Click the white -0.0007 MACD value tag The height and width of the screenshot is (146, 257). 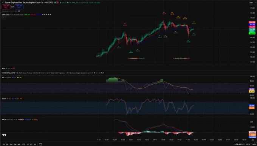pyautogui.click(x=252, y=132)
